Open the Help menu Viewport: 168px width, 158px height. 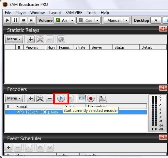[105, 13]
